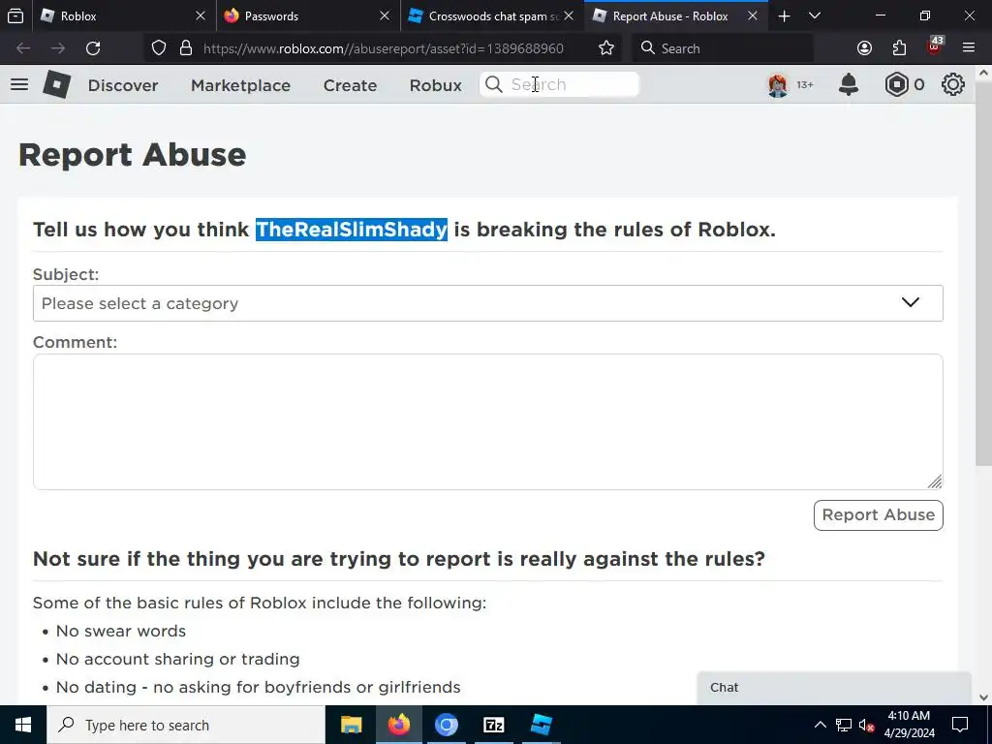
Task: Open the Roblox settings gear
Action: [953, 84]
